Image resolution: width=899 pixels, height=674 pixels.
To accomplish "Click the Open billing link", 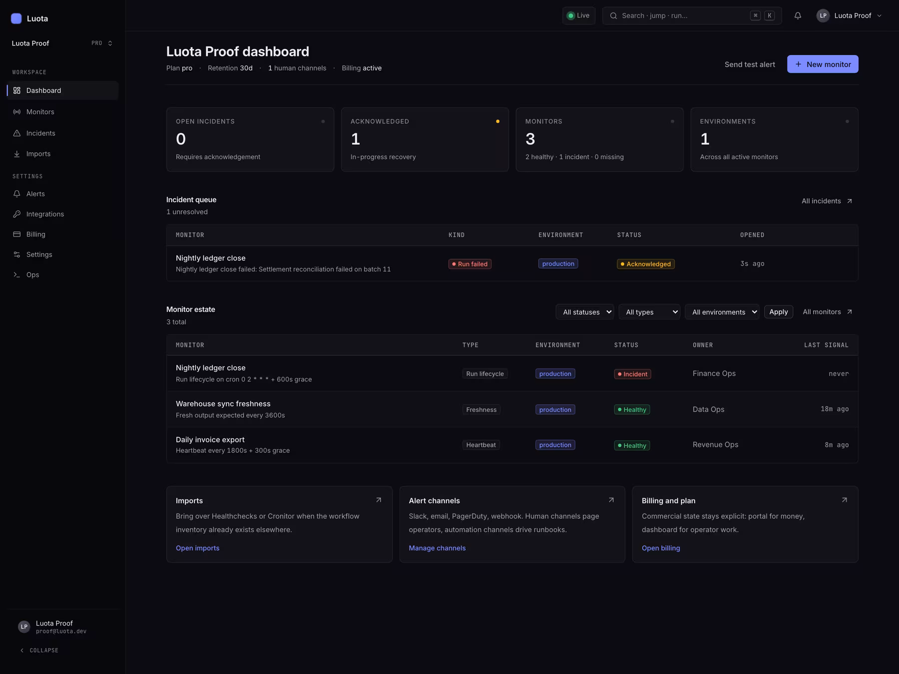I will [661, 548].
